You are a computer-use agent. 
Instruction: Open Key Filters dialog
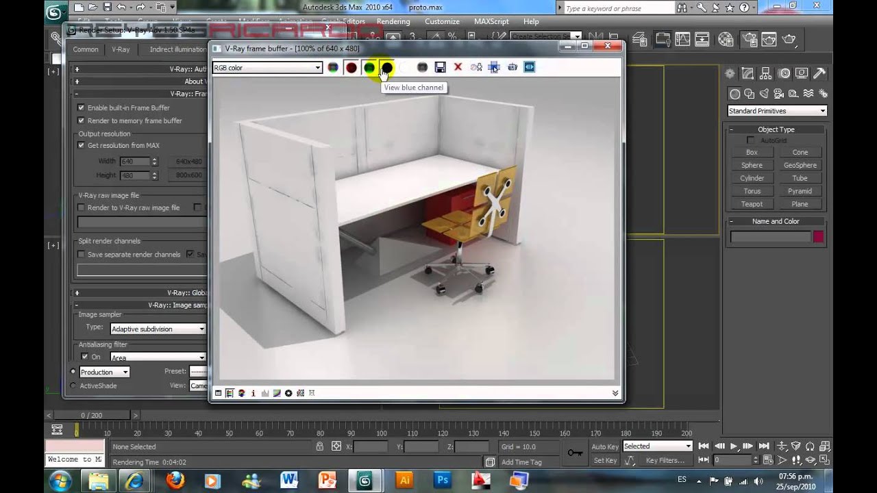click(x=665, y=460)
